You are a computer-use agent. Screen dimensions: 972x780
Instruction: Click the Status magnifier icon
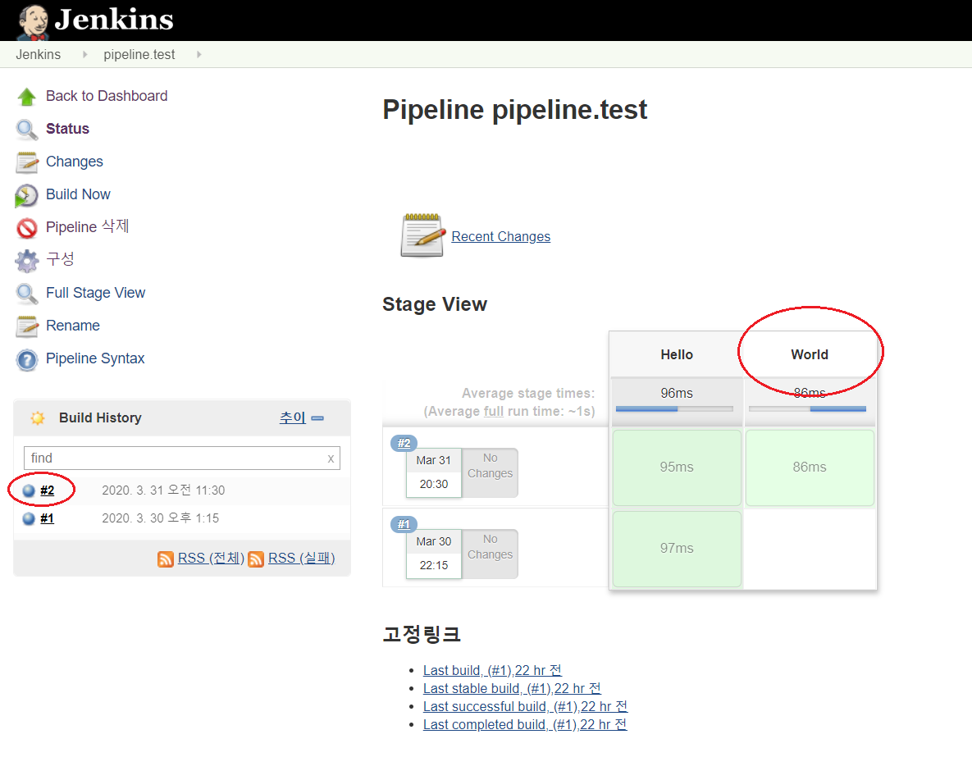[x=26, y=130]
